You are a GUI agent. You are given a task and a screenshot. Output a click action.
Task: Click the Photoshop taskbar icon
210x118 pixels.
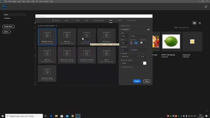[78, 116]
